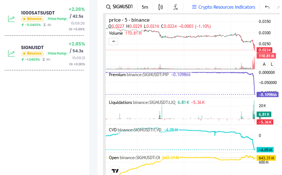Click the 15:09:21 timestamp
282x175 pixels.
(x=79, y=58)
